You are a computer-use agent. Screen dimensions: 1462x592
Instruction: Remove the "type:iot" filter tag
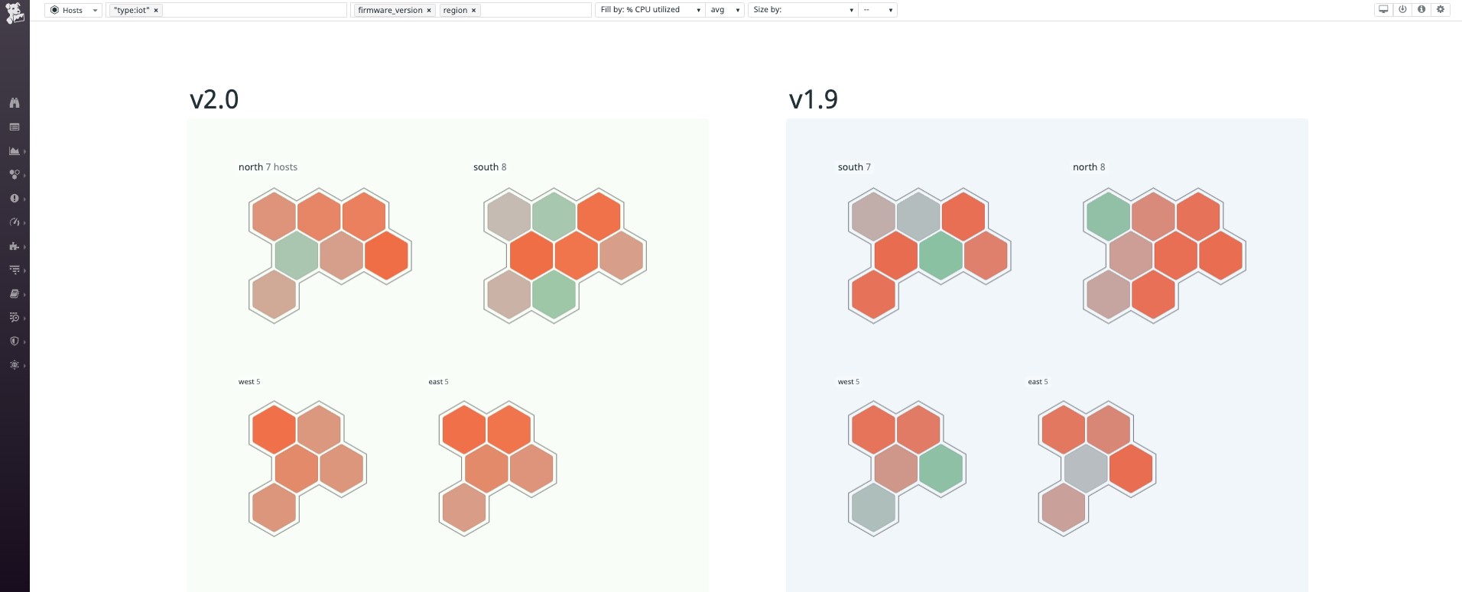(x=156, y=11)
